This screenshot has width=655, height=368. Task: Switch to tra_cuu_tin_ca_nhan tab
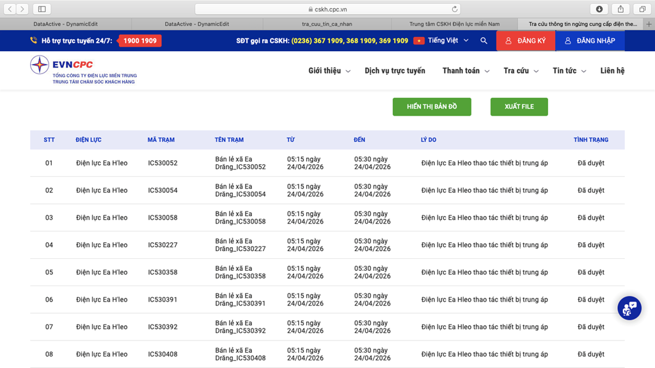(327, 24)
